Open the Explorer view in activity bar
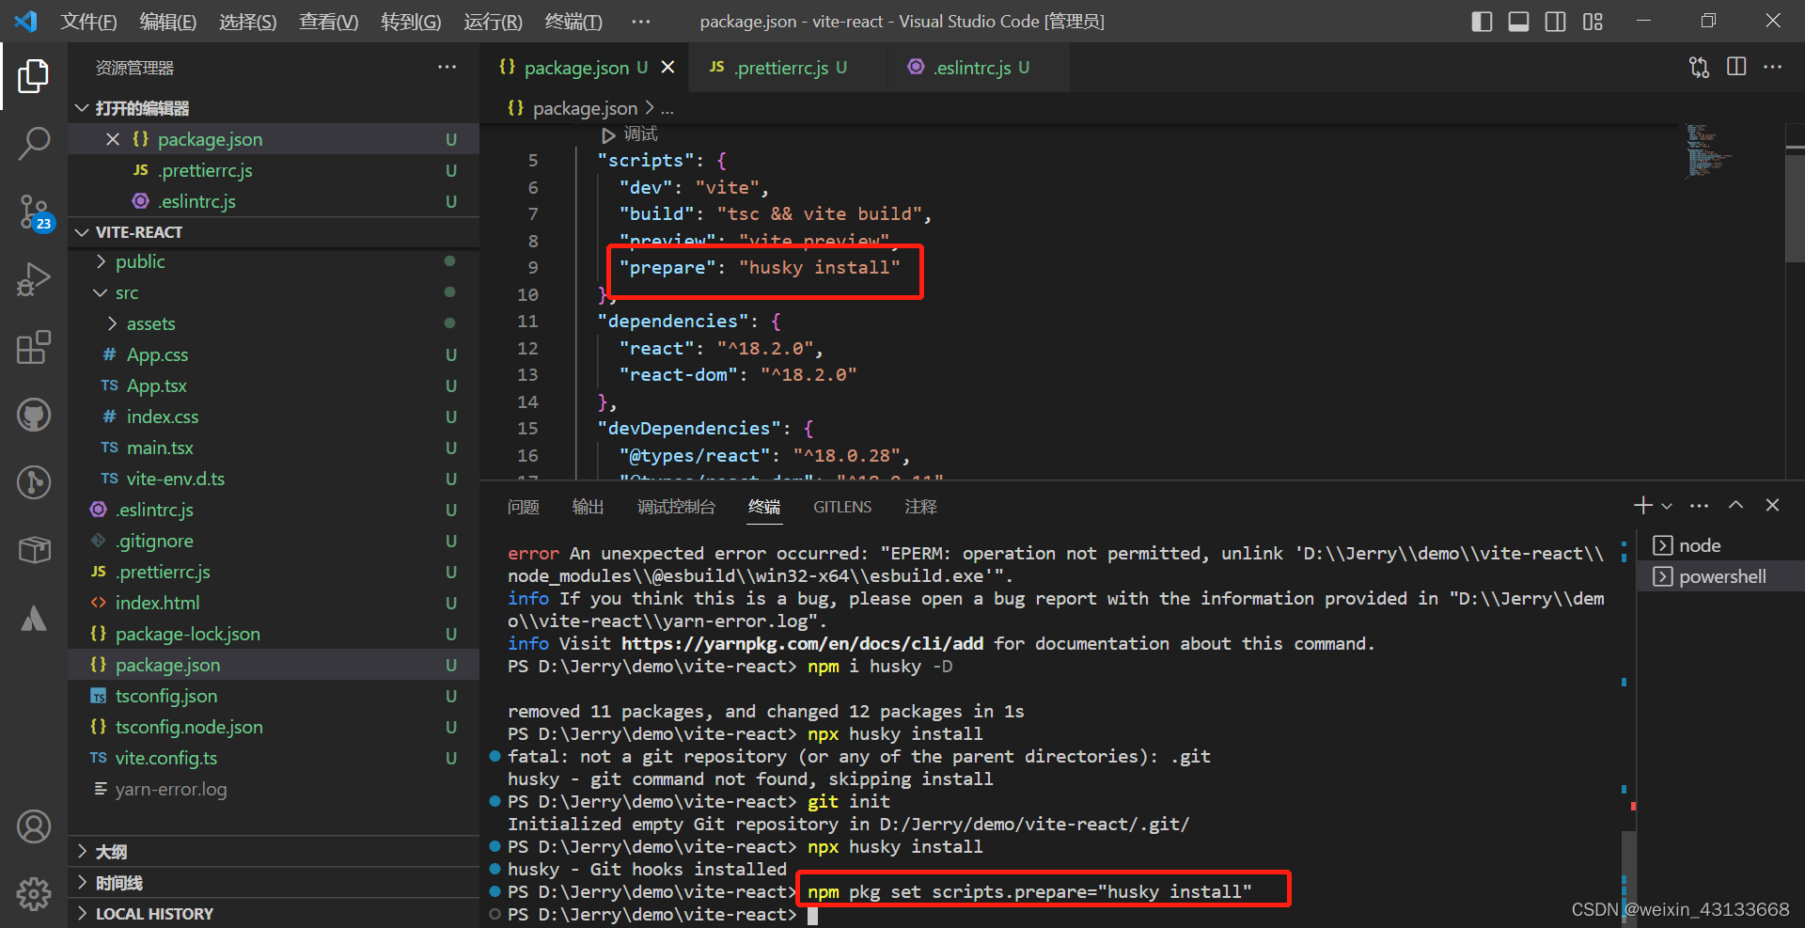Screen dimensions: 1805x928 coord(34,76)
